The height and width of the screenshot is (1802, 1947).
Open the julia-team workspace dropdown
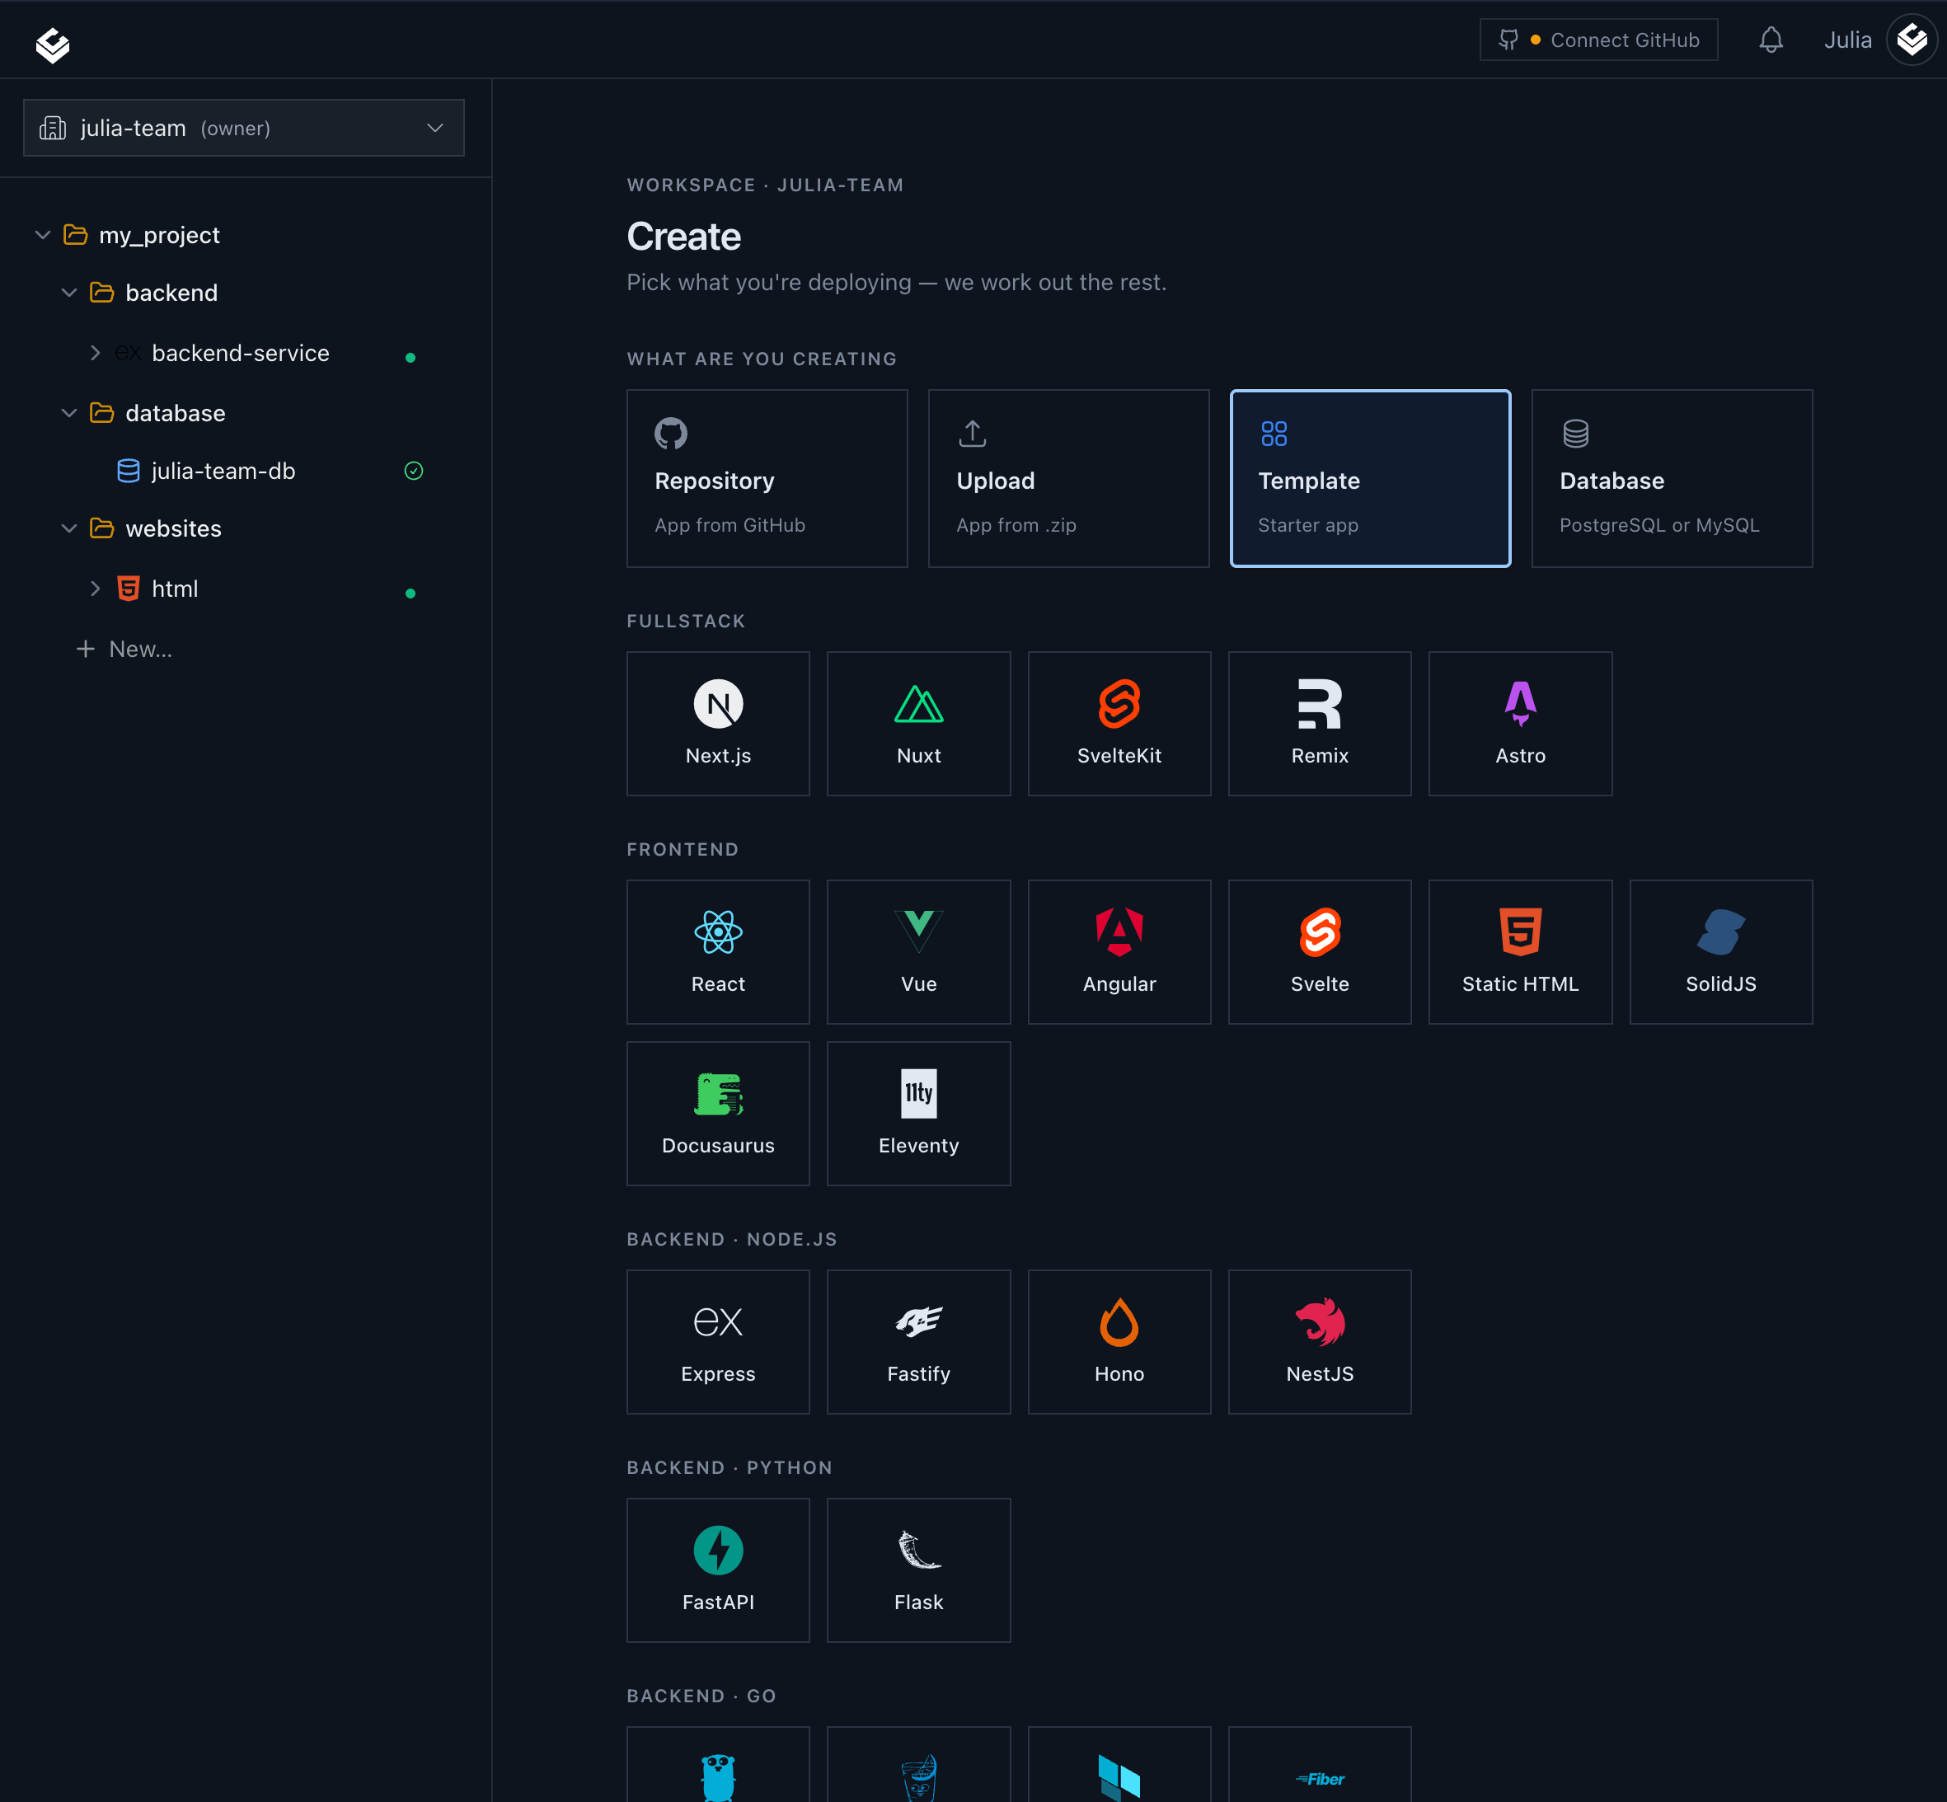pos(244,128)
